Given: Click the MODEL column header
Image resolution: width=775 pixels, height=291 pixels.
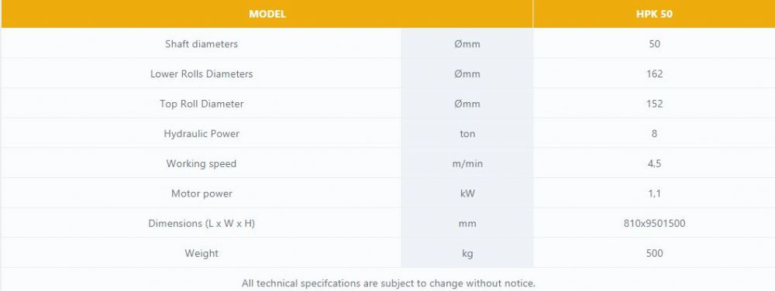Looking at the screenshot, I should pyautogui.click(x=267, y=14).
